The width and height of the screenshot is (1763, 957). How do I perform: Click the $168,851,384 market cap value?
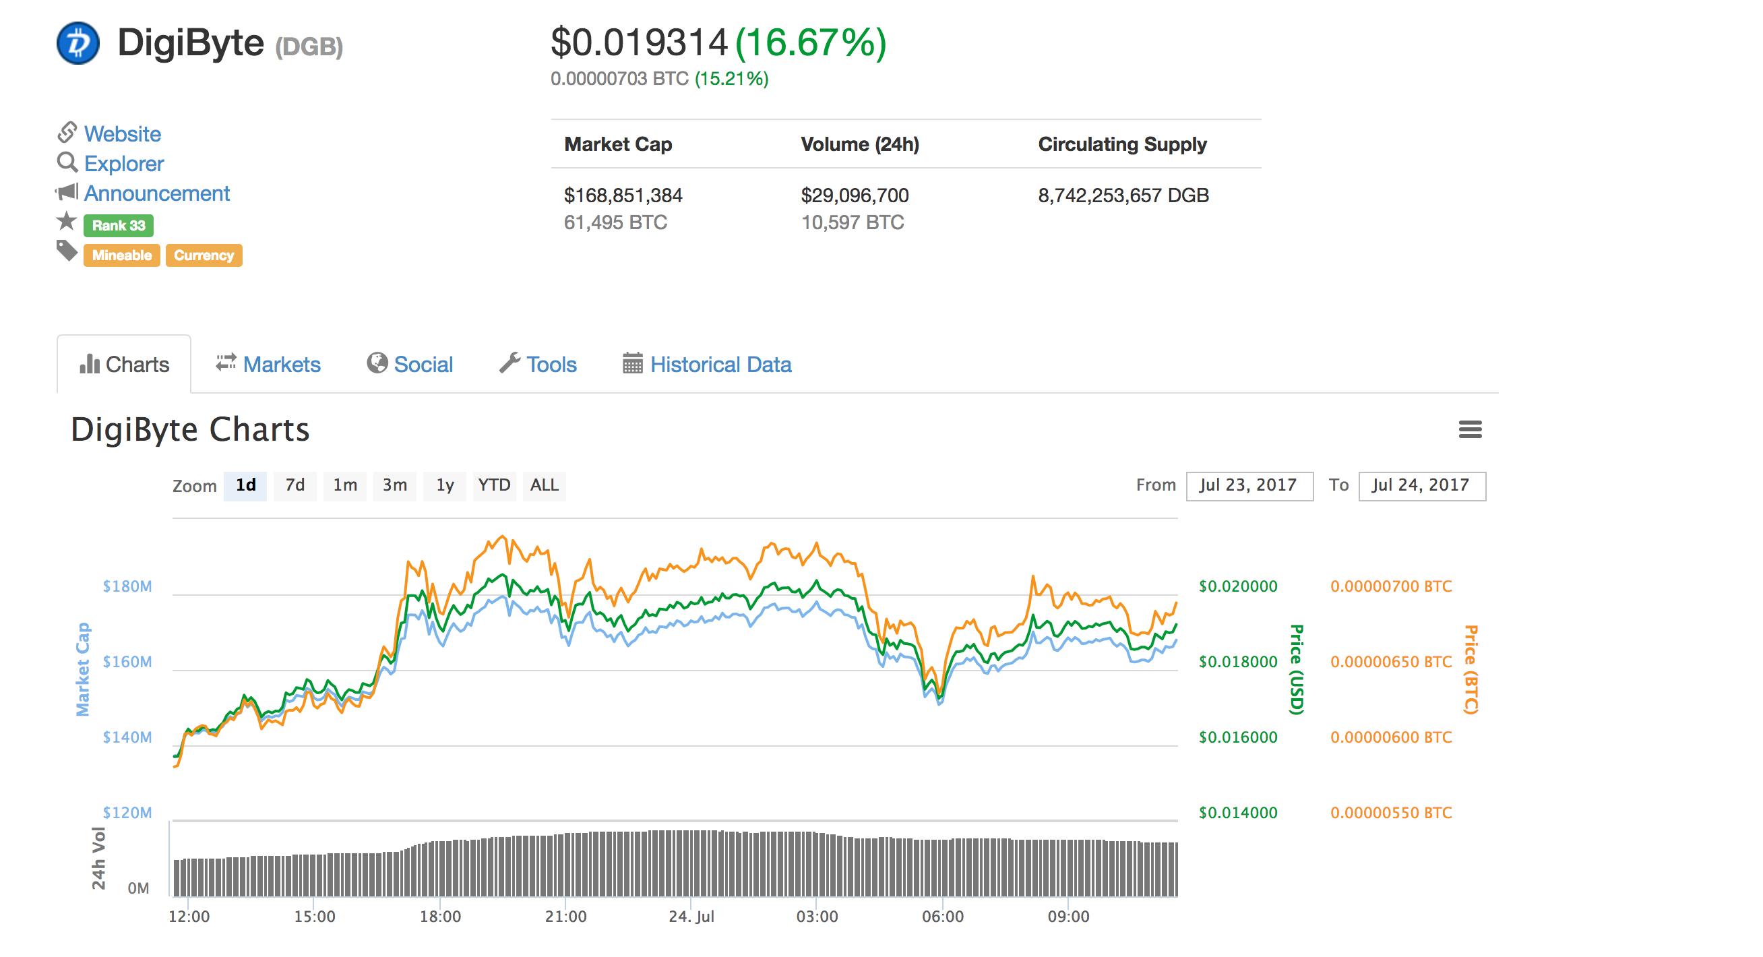coord(623,196)
